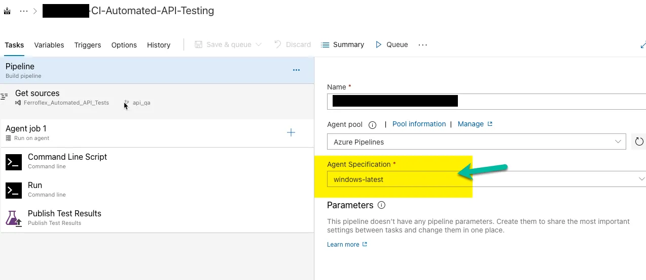The height and width of the screenshot is (280, 646).
Task: Add a task with the plus icon
Action: 291,132
